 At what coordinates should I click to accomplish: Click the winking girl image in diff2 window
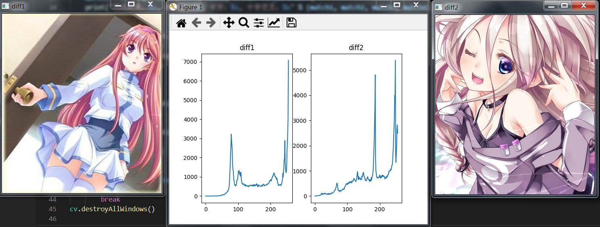[515, 105]
